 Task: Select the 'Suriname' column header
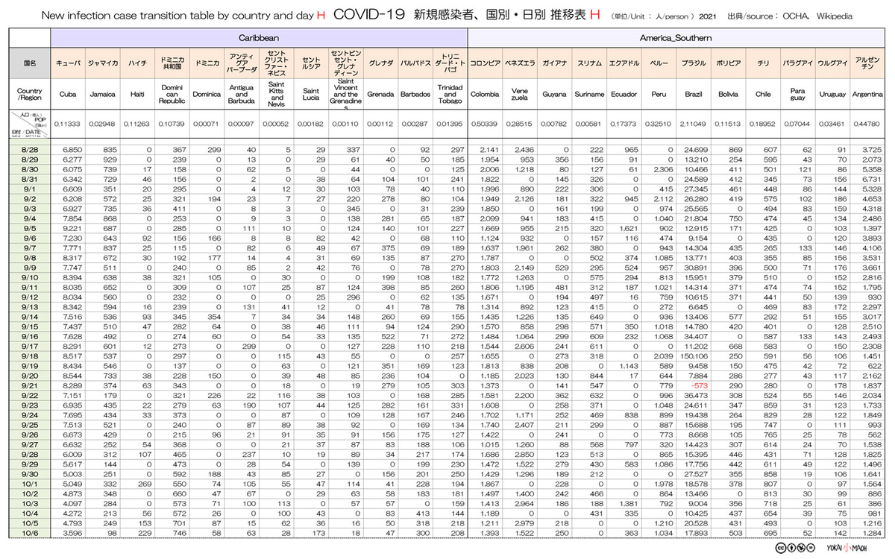pos(589,95)
